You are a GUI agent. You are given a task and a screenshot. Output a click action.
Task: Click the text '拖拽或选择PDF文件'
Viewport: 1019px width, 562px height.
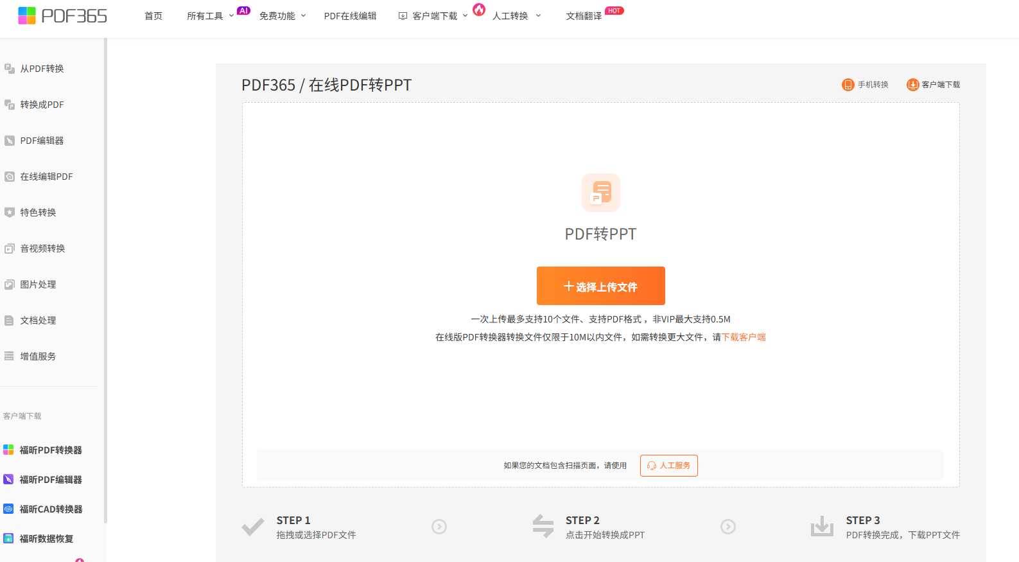[x=317, y=535]
